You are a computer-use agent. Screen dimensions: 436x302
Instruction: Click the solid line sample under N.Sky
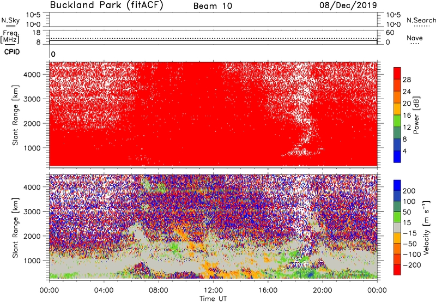(10, 26)
